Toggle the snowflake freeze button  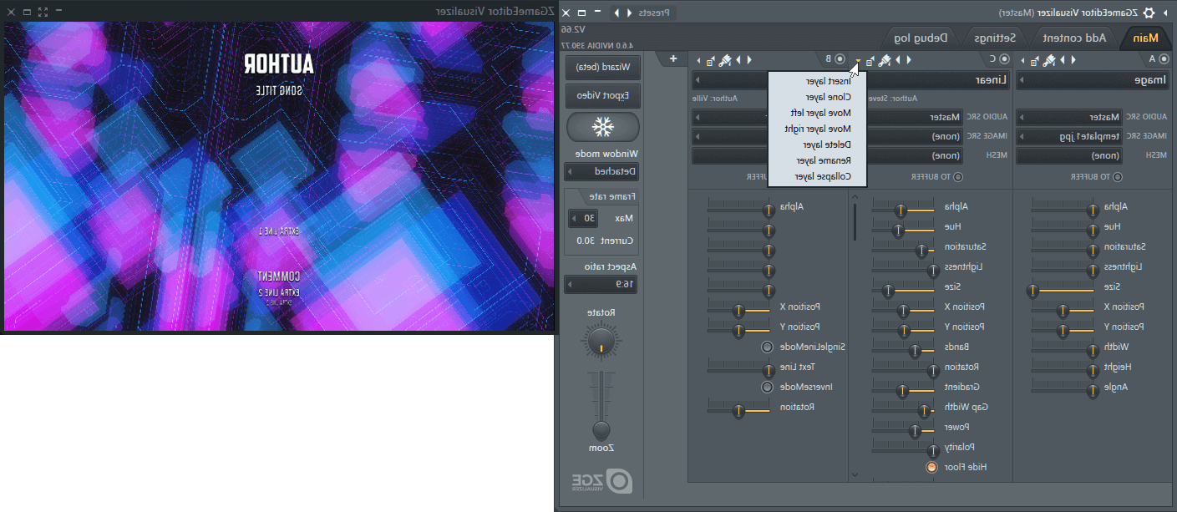click(602, 127)
